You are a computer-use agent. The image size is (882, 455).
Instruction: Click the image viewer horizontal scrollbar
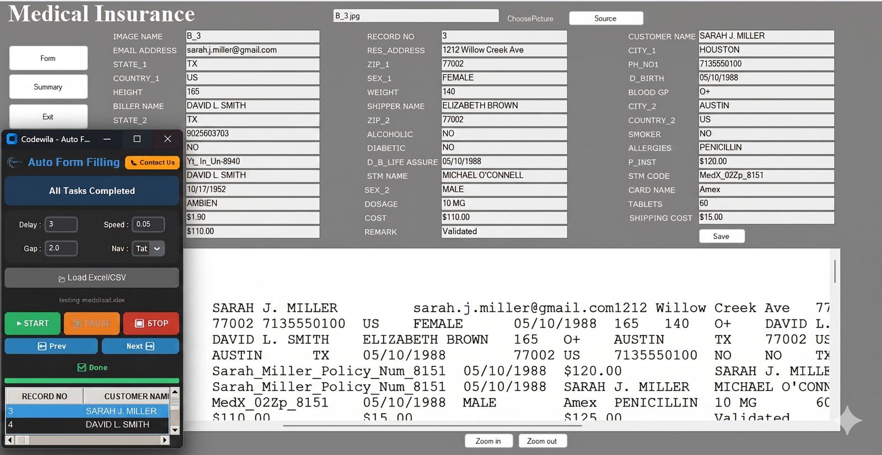(x=432, y=426)
